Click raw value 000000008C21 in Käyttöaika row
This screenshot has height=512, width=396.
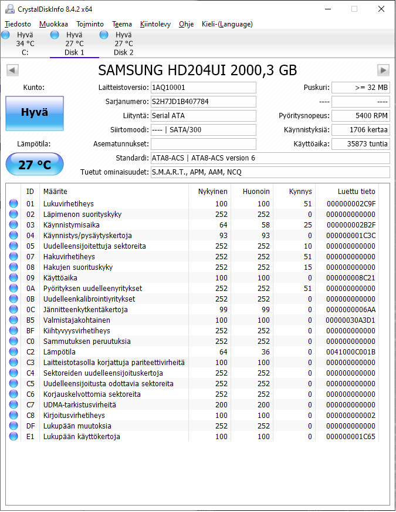(351, 278)
